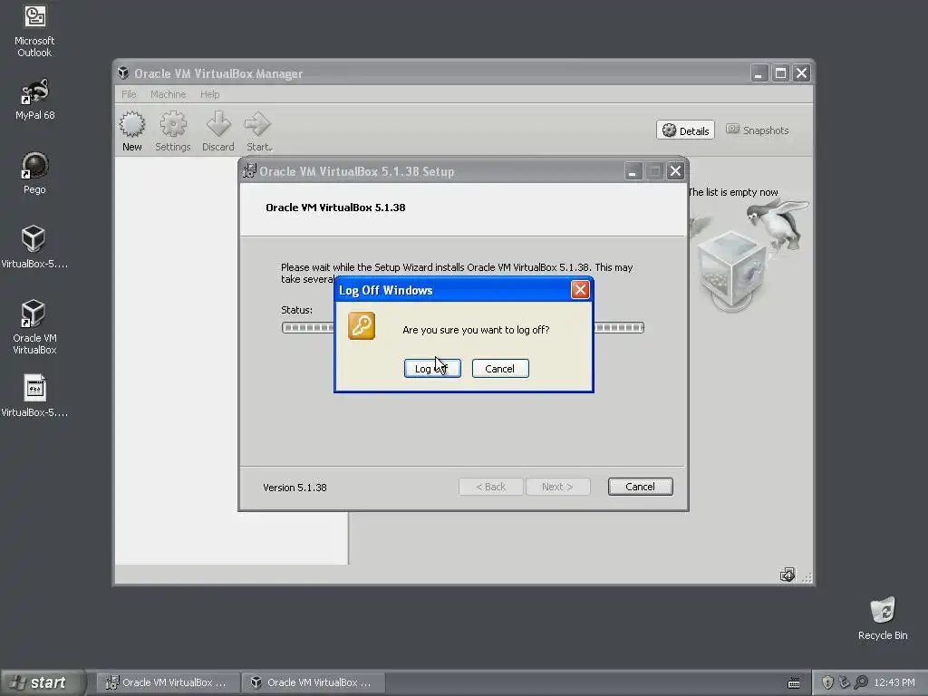Click the 'Version 5.1.38' text in Setup

pyautogui.click(x=295, y=487)
